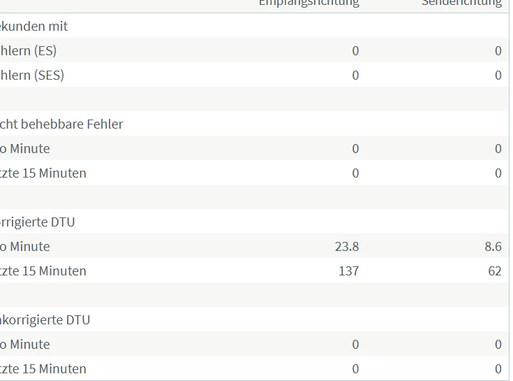
Task: Click 'letzte 15 Minuten' label under Unkorrigierte DTU
Action: 43,368
